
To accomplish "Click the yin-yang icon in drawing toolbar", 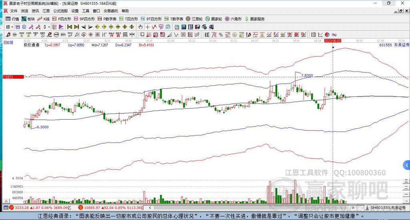I will [x=327, y=34].
